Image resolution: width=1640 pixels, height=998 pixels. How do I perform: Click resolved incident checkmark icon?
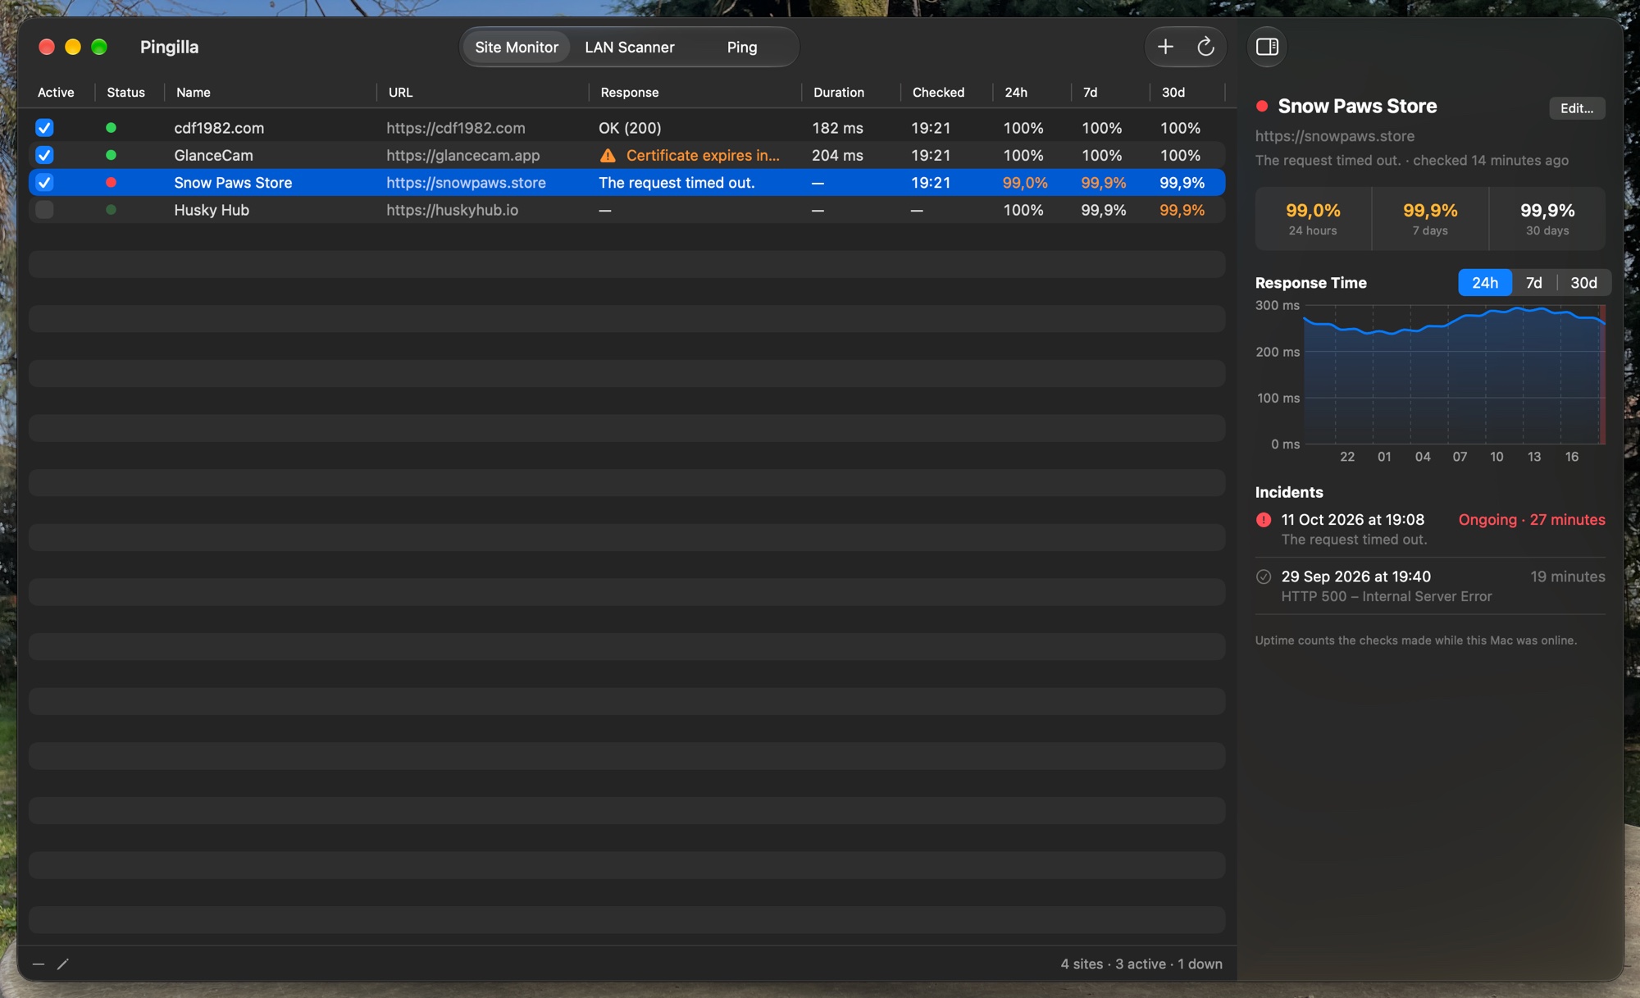tap(1264, 576)
